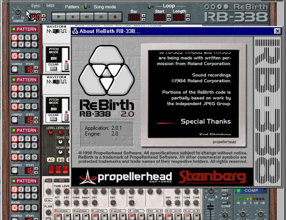
Task: Decrease Tempo with its down arrow
Action: [44, 19]
